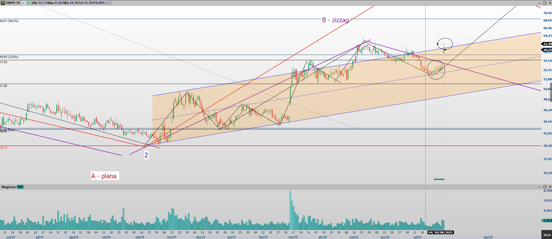This screenshot has width=552, height=239.
Task: Add an indicator with the plus button
Action: (x=110, y=3)
